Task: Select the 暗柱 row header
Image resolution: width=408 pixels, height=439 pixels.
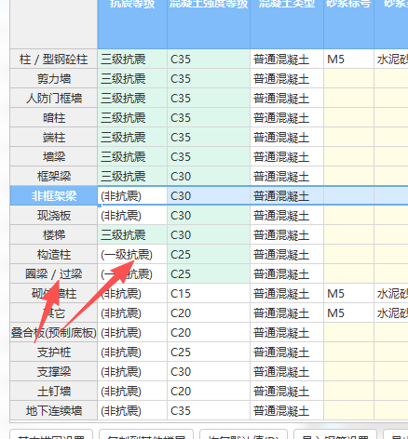Action: point(54,117)
